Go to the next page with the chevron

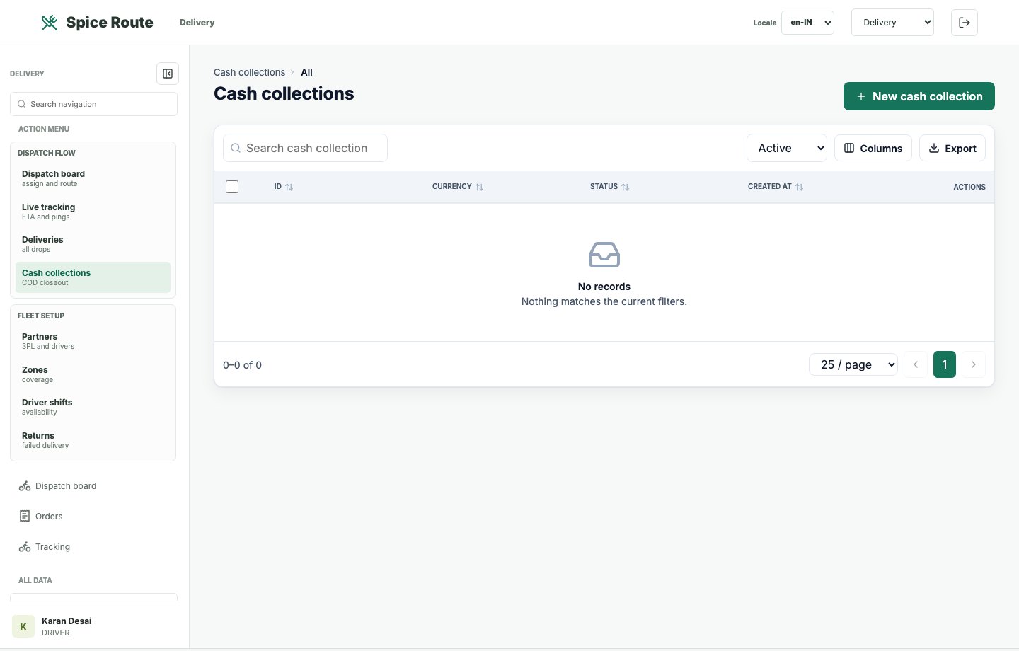pos(974,364)
